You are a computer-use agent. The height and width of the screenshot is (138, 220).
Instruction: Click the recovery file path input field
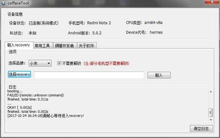coord(89,75)
